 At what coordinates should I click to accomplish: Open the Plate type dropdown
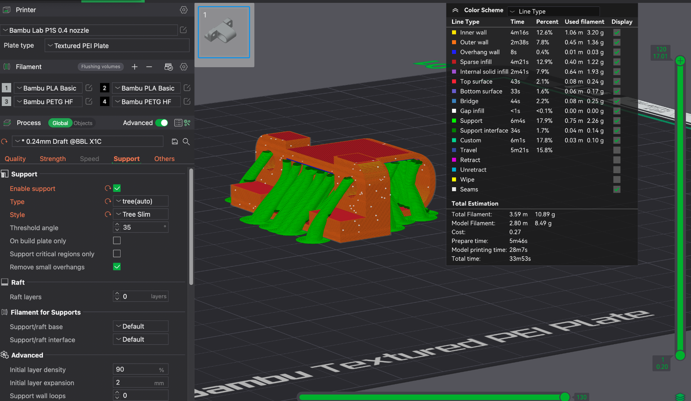pos(117,46)
